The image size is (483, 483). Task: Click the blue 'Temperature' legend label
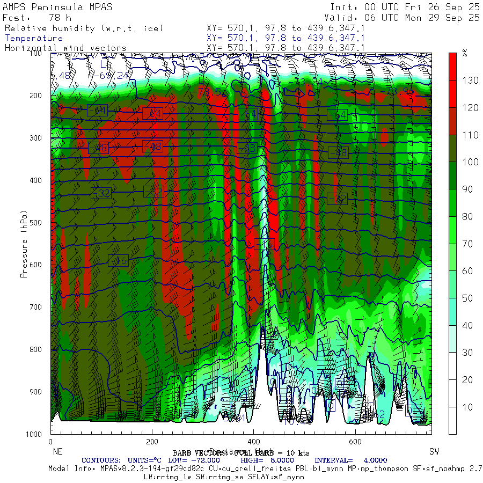pyautogui.click(x=34, y=38)
